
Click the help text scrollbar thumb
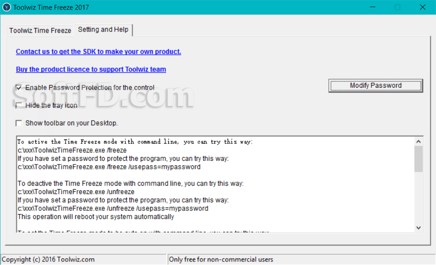(418, 159)
